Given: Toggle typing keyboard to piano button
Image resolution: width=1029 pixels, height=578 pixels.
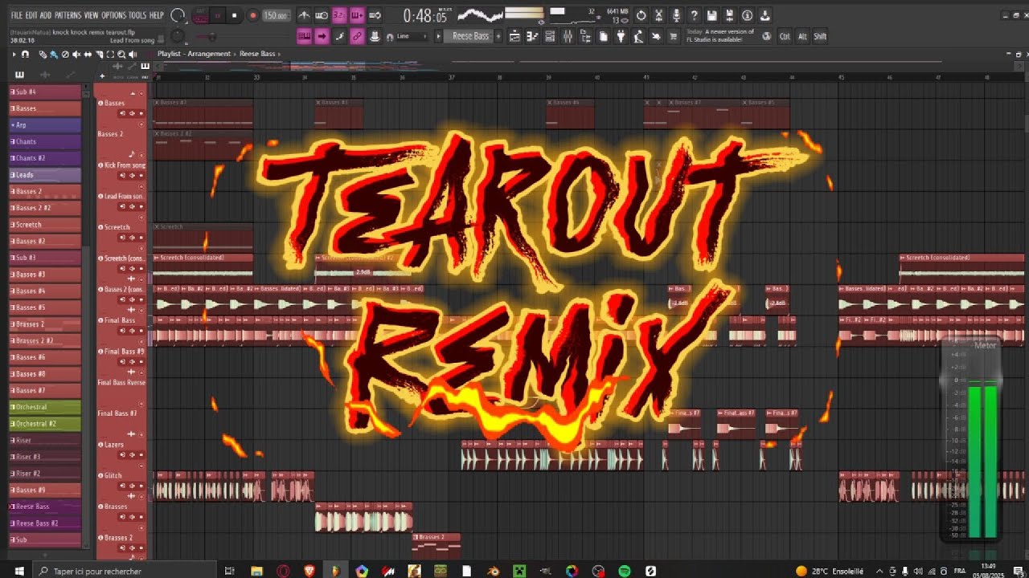Looking at the screenshot, I should 305,36.
